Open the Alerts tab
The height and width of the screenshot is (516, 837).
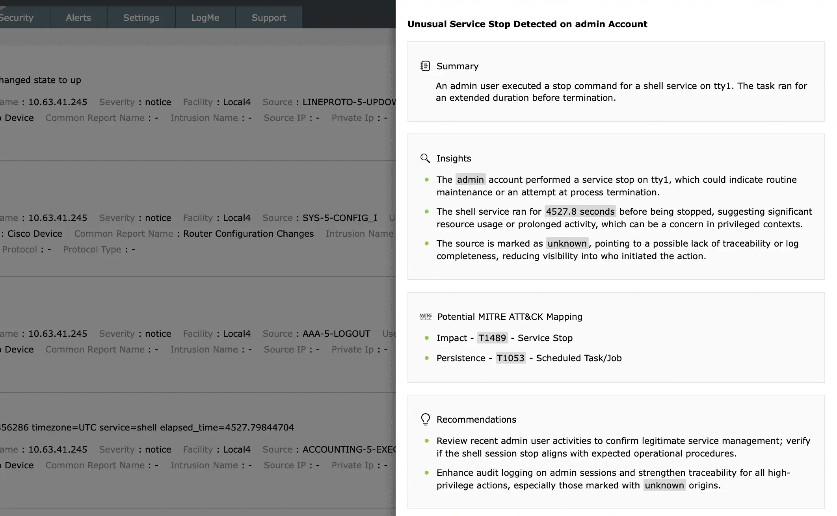(78, 18)
